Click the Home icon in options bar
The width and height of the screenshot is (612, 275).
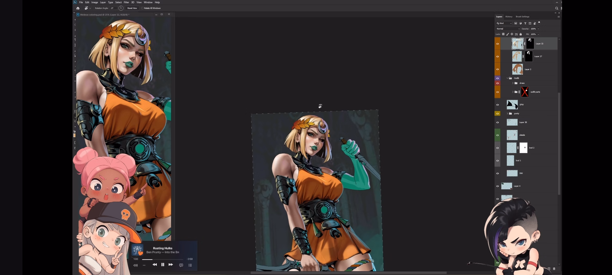pyautogui.click(x=78, y=8)
